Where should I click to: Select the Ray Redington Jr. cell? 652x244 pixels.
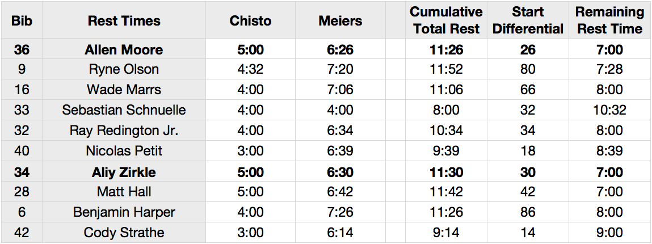pos(124,131)
